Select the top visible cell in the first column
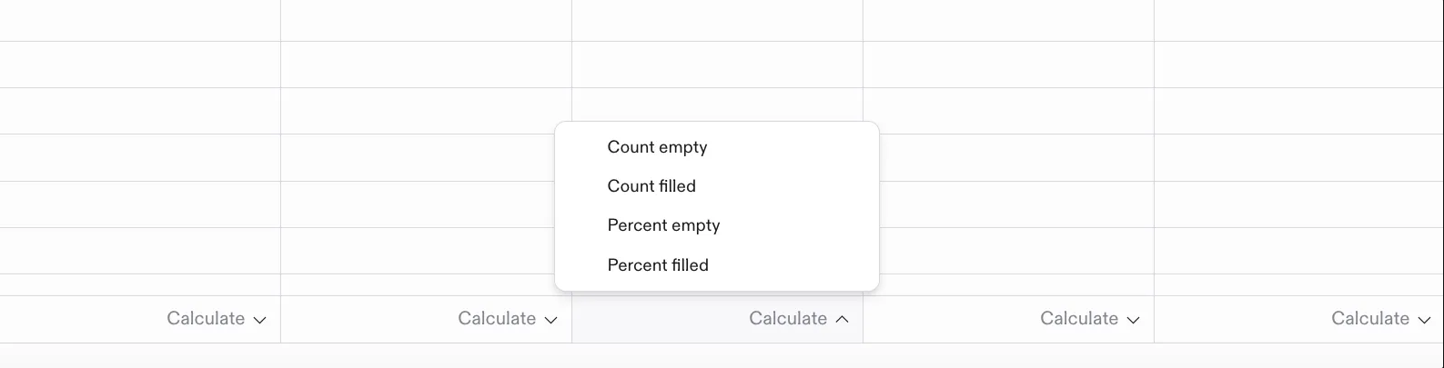The image size is (1444, 368). (x=140, y=20)
